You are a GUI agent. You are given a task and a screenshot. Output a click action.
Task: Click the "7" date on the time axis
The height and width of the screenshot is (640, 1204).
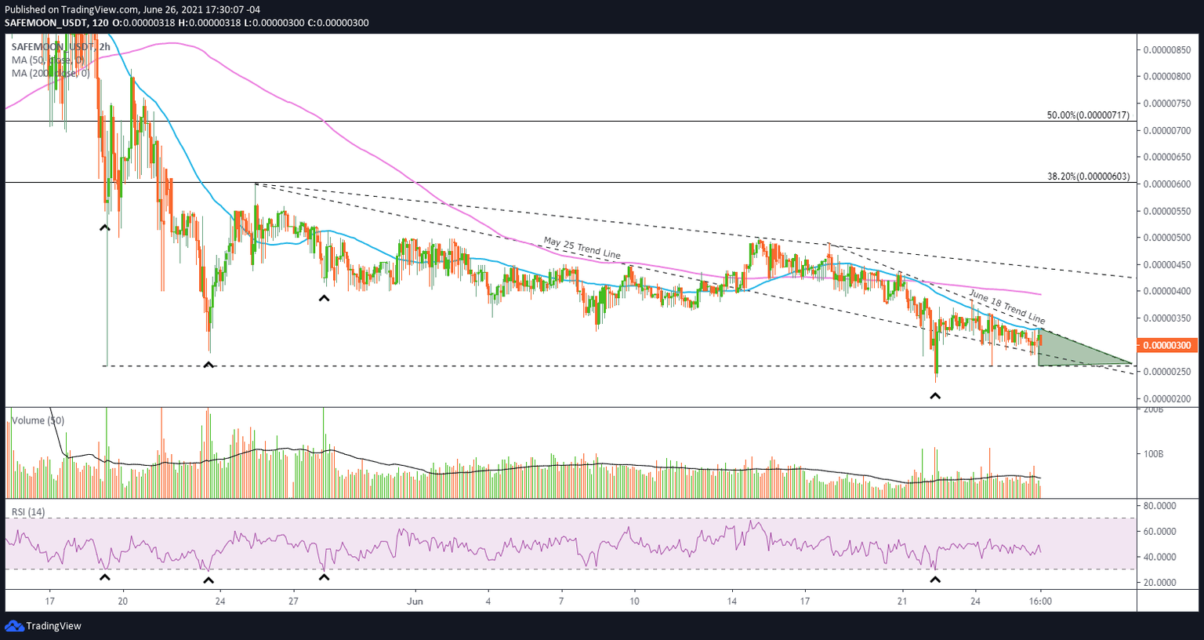point(561,602)
